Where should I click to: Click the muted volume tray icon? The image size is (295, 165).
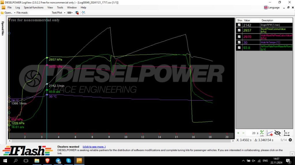pyautogui.click(x=254, y=161)
